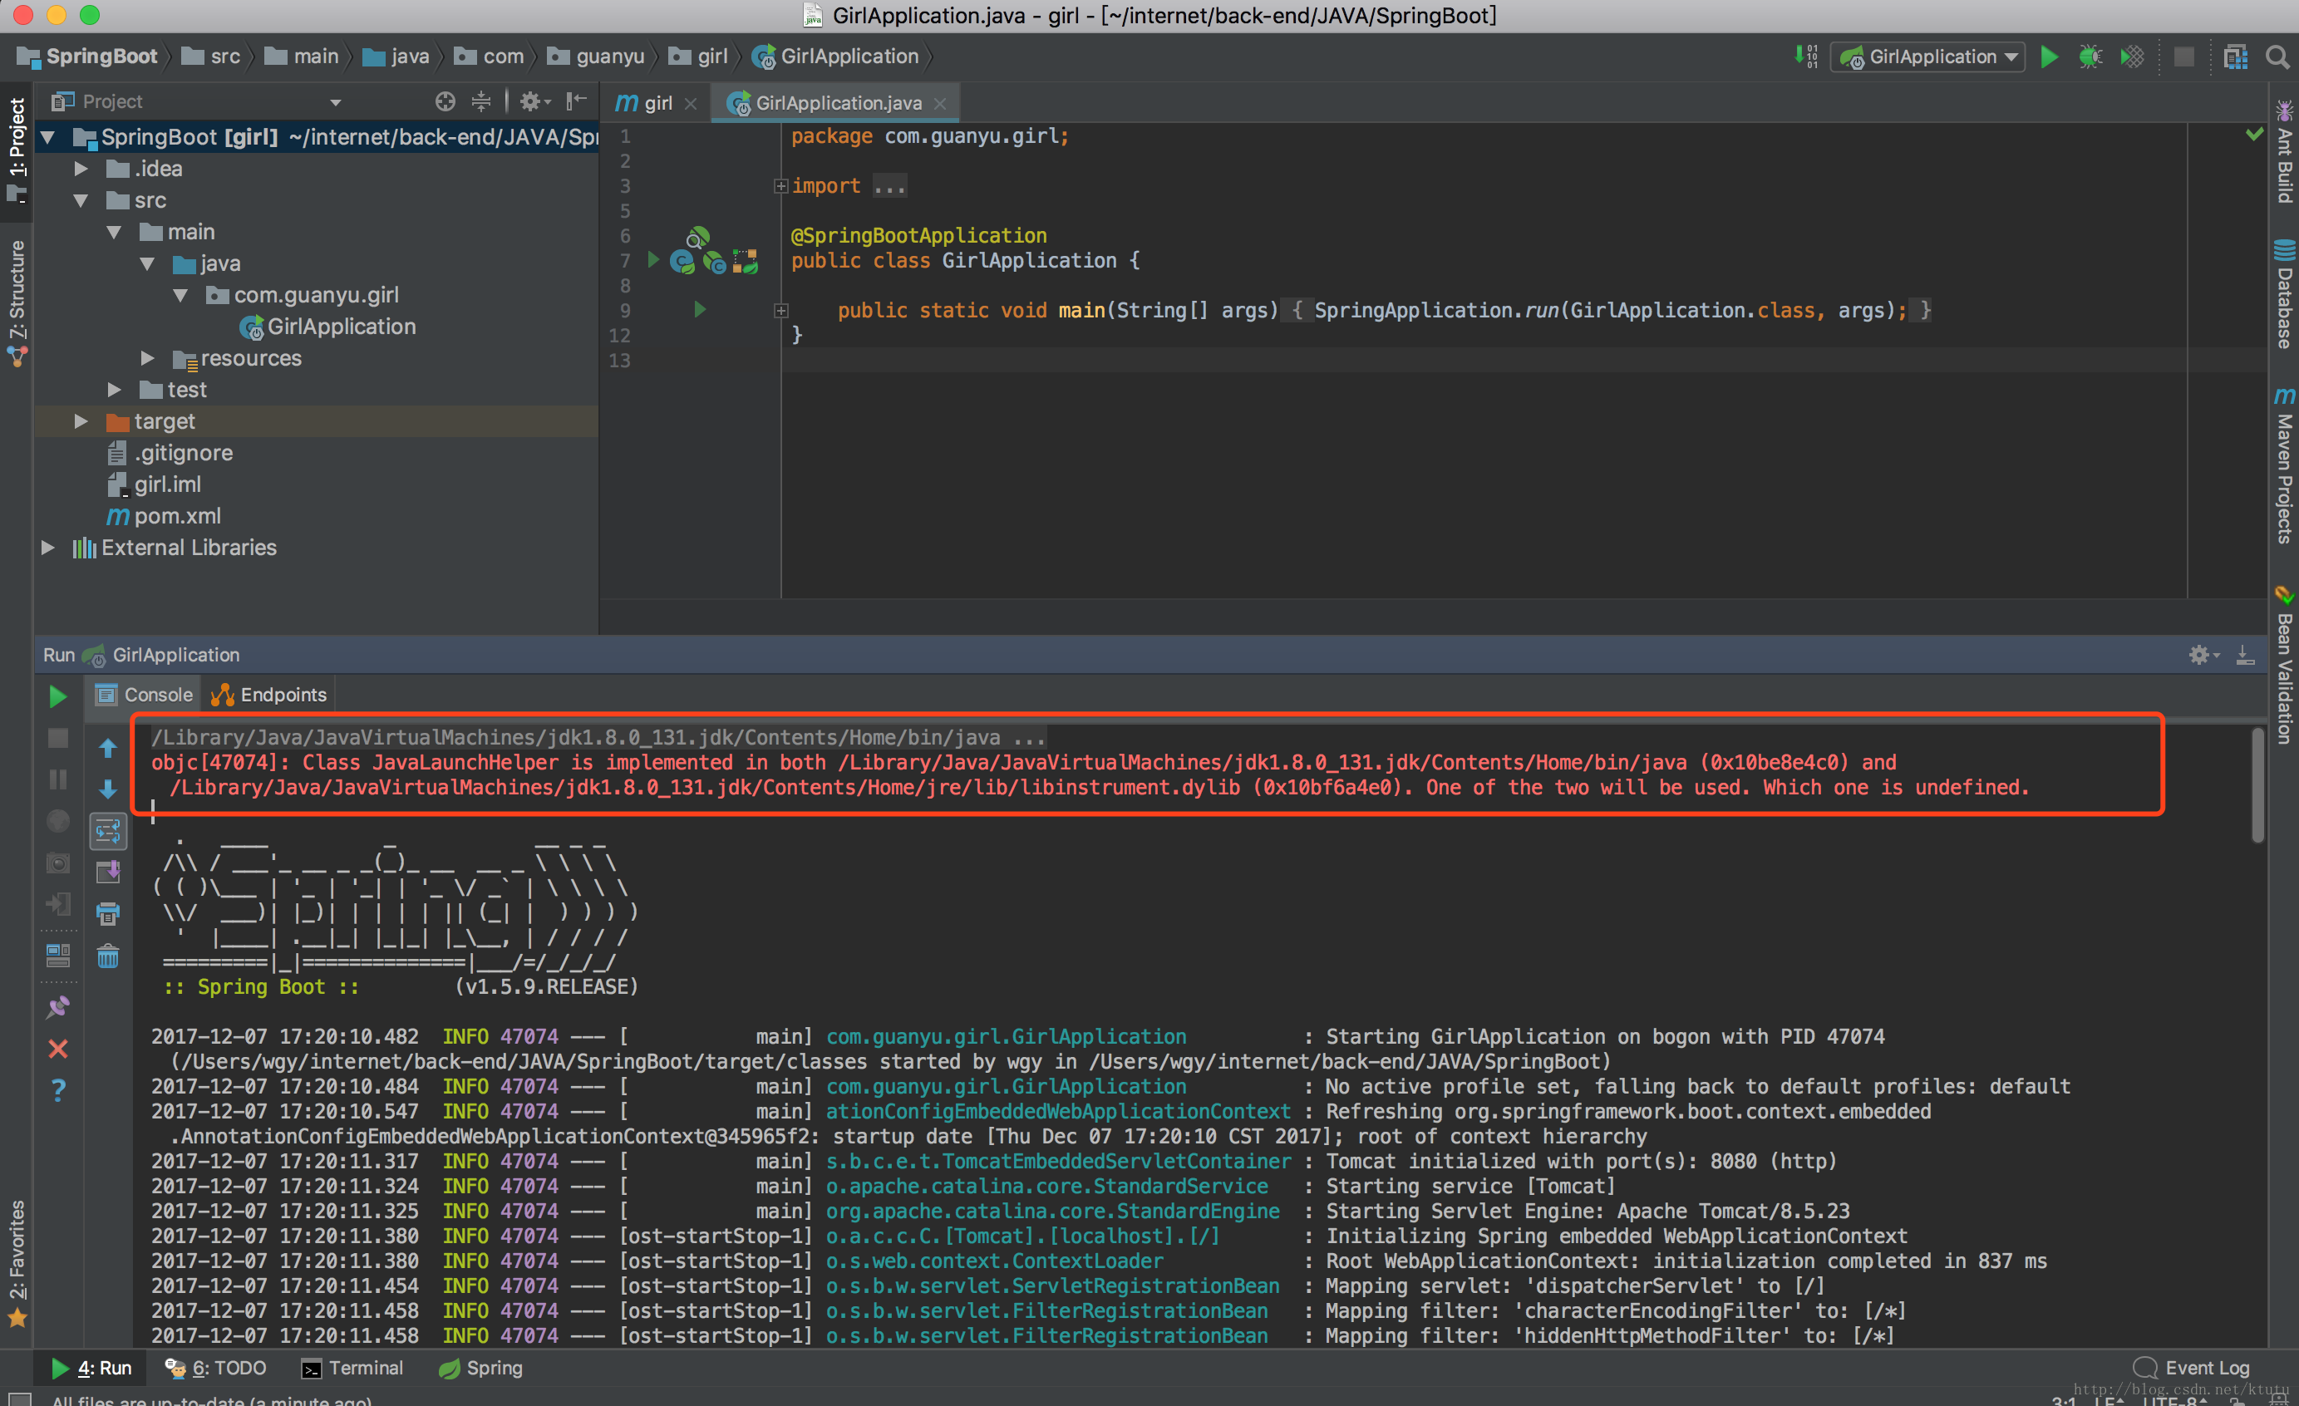Go to previous console output (up arrow)

point(108,748)
